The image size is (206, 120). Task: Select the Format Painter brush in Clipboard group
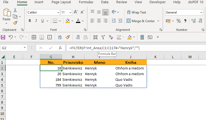pos(15,23)
